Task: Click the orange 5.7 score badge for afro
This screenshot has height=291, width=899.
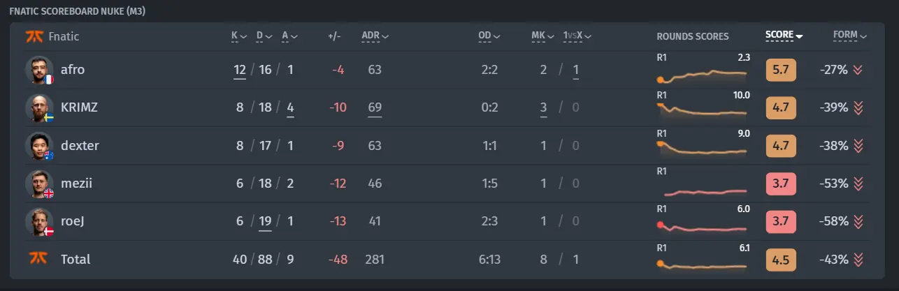Action: point(781,70)
